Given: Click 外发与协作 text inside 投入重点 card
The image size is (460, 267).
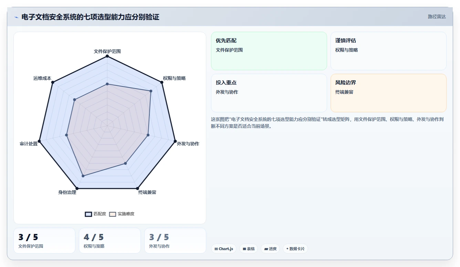Looking at the screenshot, I should pos(227,92).
